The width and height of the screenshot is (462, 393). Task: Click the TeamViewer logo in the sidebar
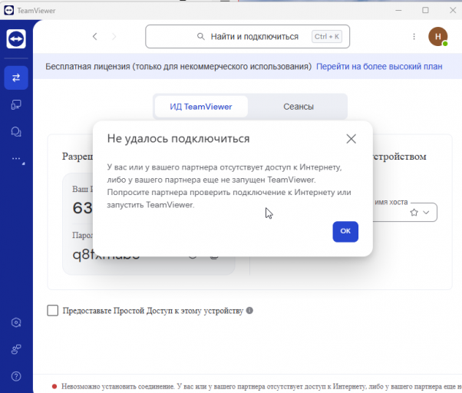16,38
